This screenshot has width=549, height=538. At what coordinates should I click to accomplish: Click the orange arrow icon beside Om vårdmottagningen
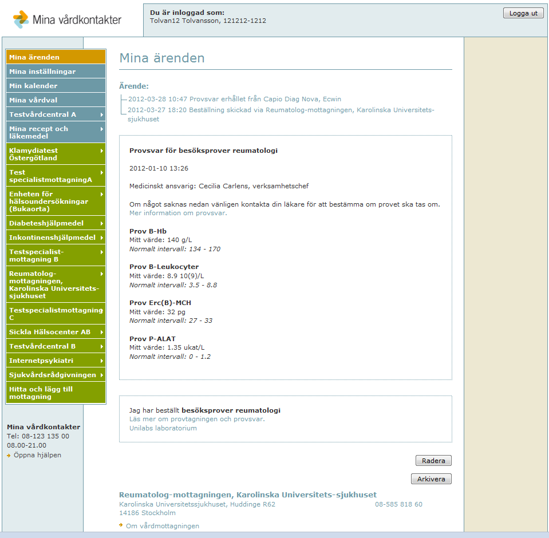pos(121,525)
